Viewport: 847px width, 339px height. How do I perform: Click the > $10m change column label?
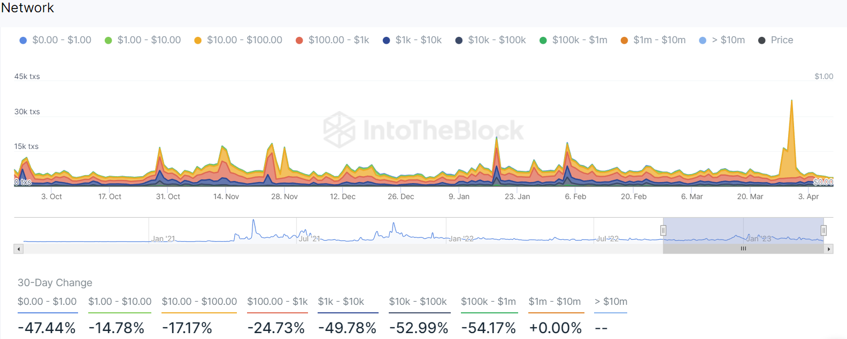(x=611, y=302)
